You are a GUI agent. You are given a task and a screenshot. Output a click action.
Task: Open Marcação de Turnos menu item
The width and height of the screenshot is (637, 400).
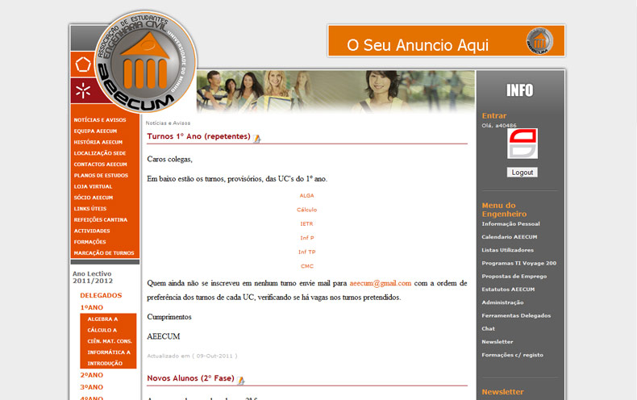click(x=104, y=253)
